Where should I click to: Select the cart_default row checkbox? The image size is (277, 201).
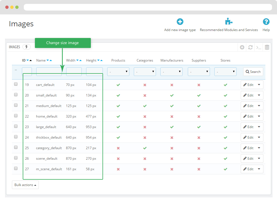pos(16,84)
